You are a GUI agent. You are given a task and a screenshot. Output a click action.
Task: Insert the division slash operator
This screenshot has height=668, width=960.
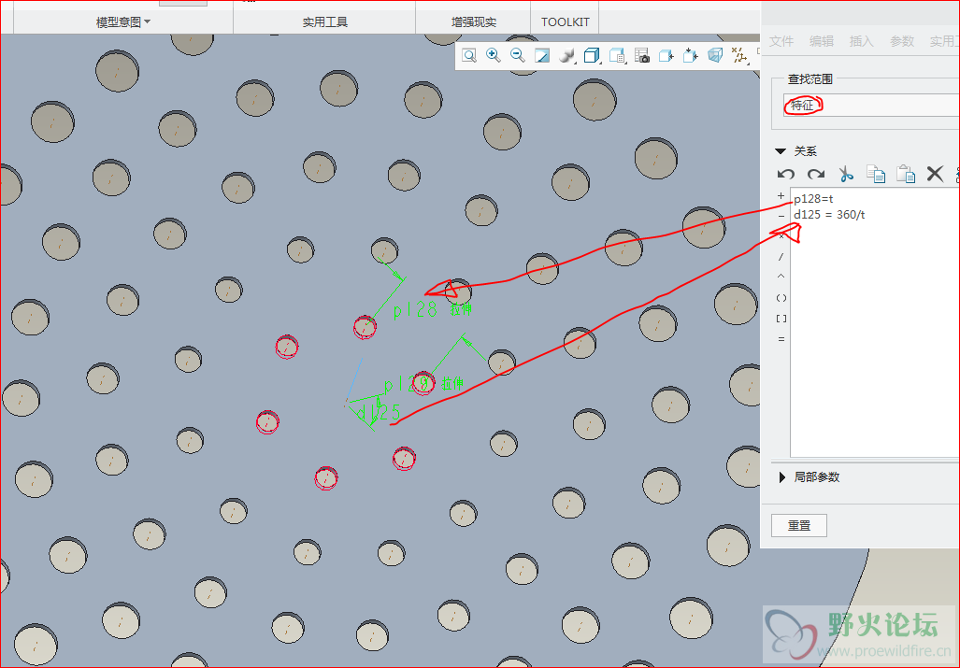(x=781, y=257)
